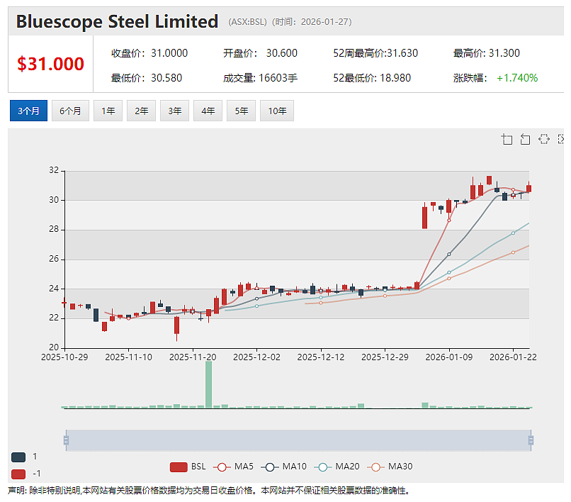The height and width of the screenshot is (502, 571).
Task: Grab the left handle of the data zoom slider
Action: (x=66, y=440)
